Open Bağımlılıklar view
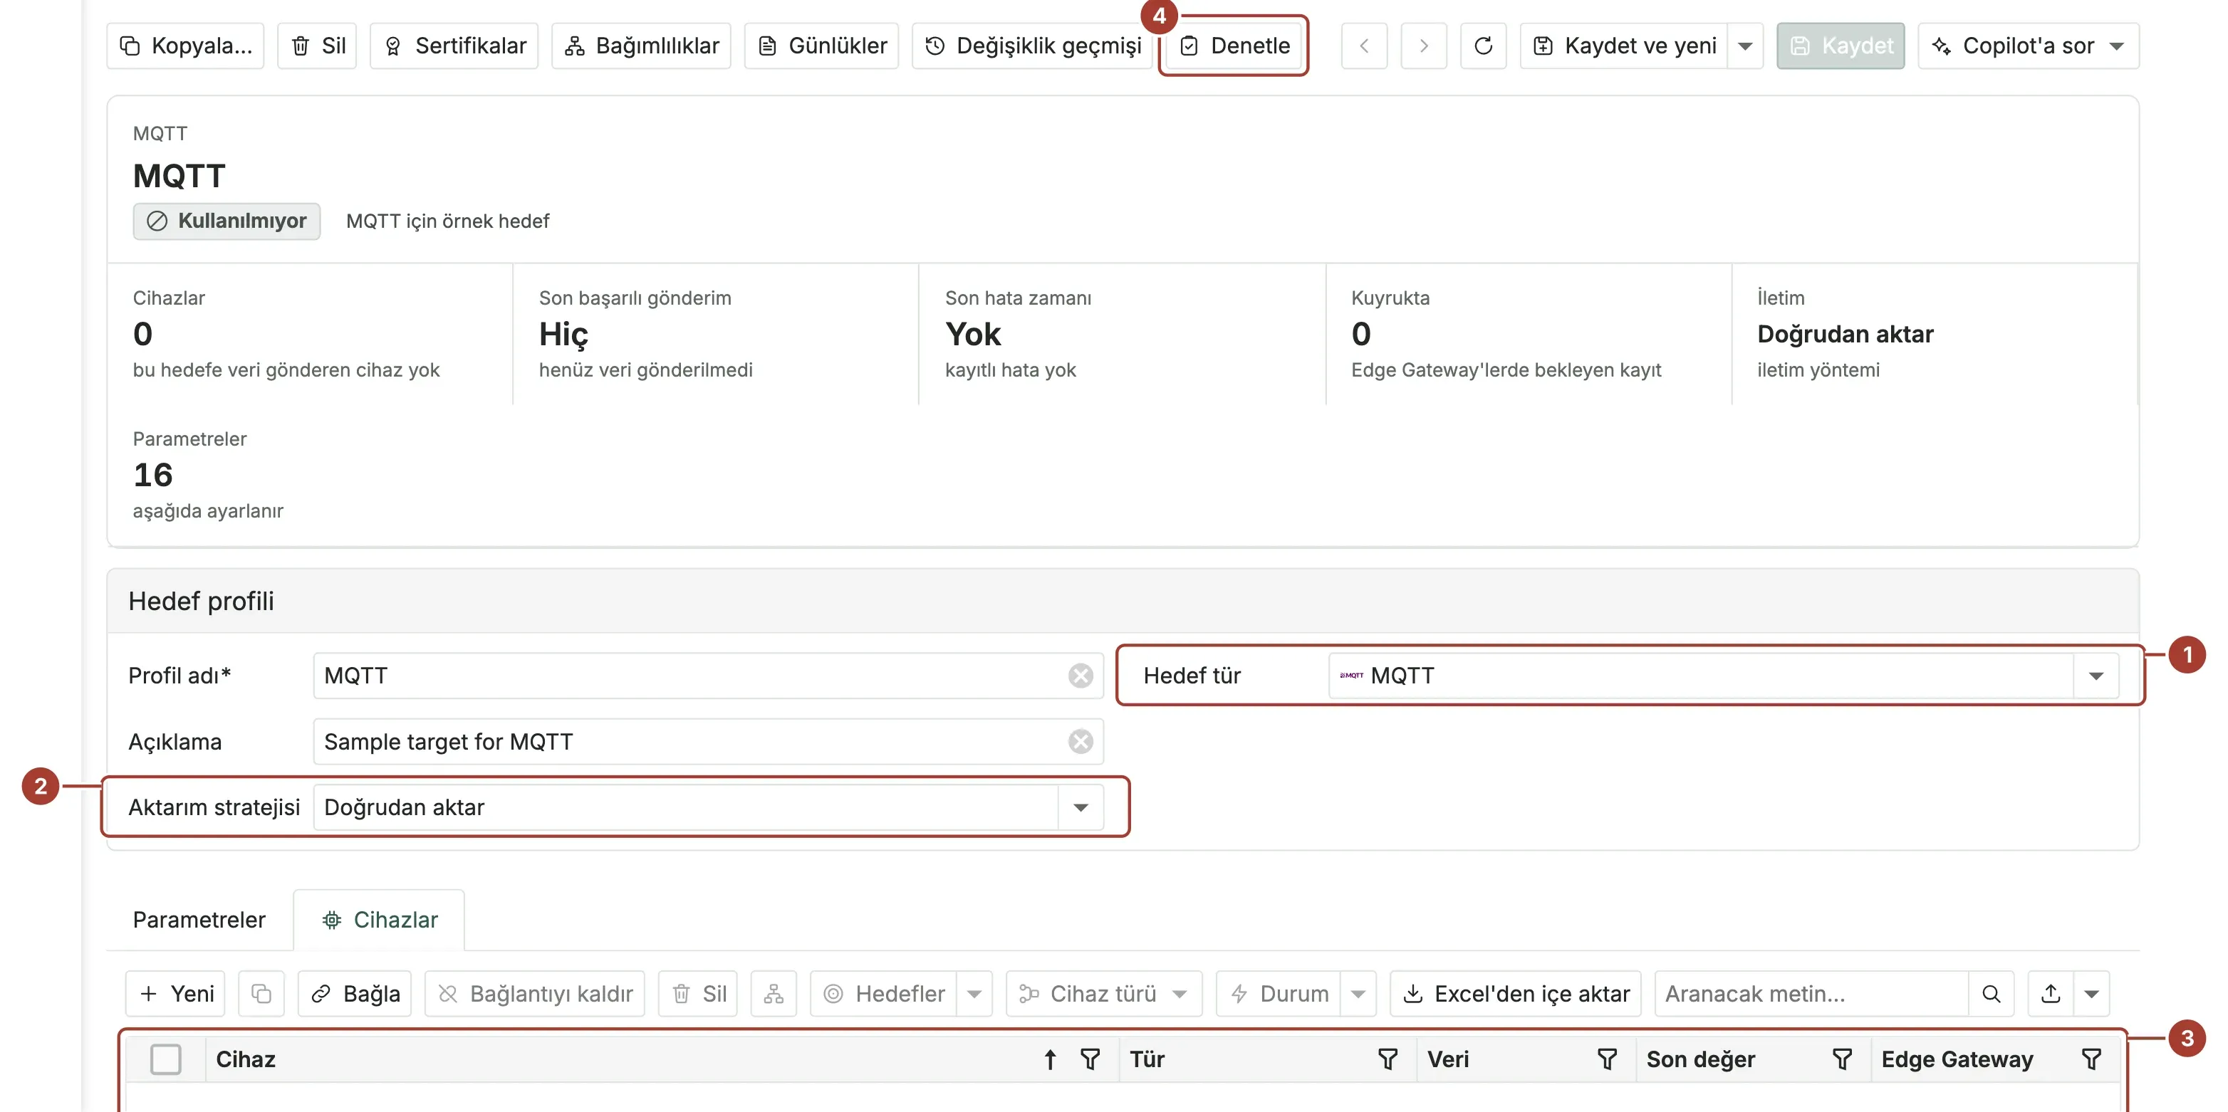Image resolution: width=2228 pixels, height=1112 pixels. pos(641,46)
